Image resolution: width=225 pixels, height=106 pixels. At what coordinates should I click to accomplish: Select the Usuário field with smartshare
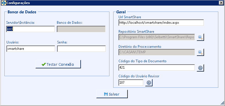tap(31, 49)
